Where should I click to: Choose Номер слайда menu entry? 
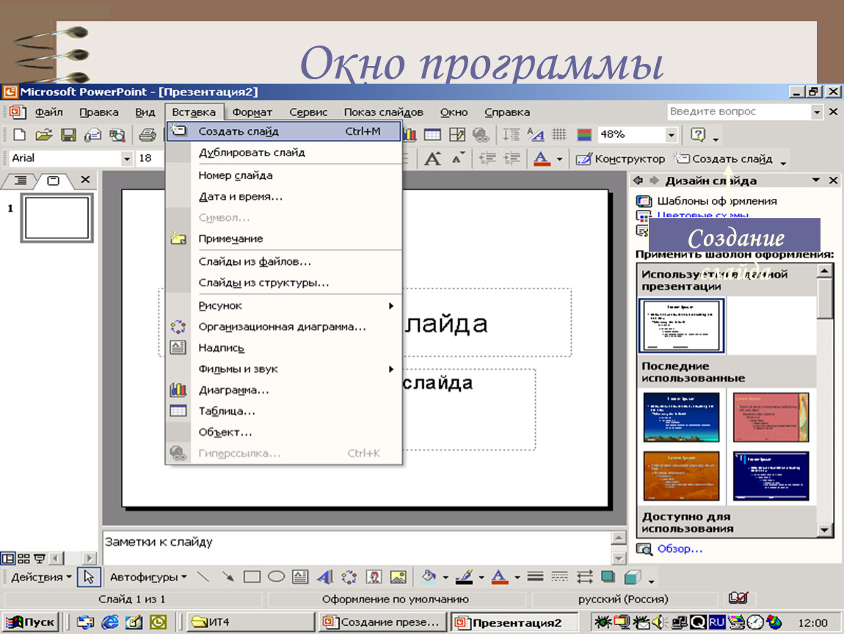point(284,175)
